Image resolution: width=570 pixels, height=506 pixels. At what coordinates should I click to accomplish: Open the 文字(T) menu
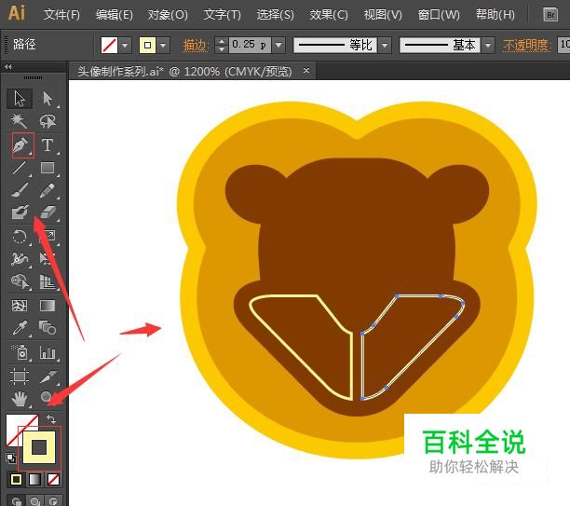pos(222,15)
